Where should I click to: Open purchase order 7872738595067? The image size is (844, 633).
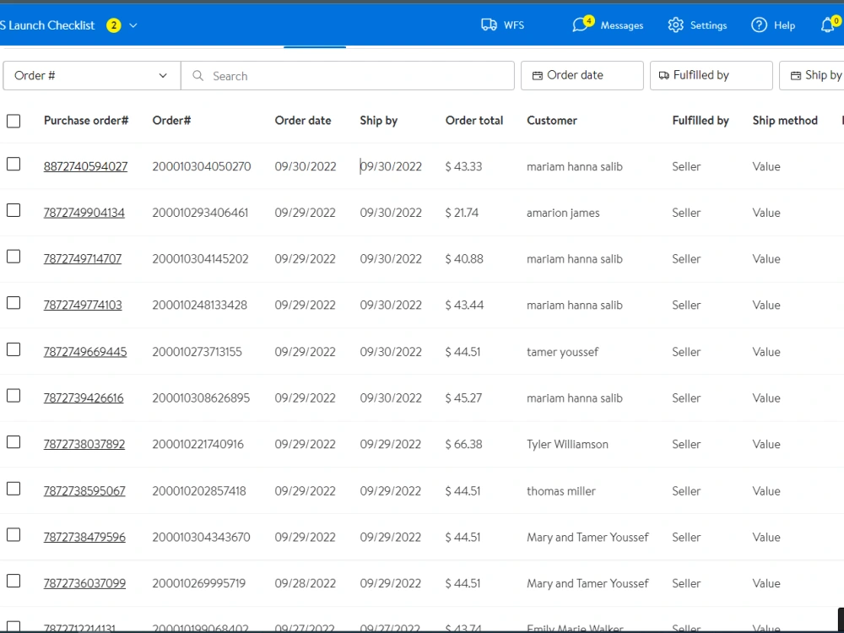coord(84,491)
